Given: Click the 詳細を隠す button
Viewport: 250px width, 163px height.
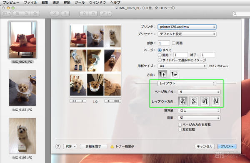Looking at the screenshot, I should tap(93, 147).
